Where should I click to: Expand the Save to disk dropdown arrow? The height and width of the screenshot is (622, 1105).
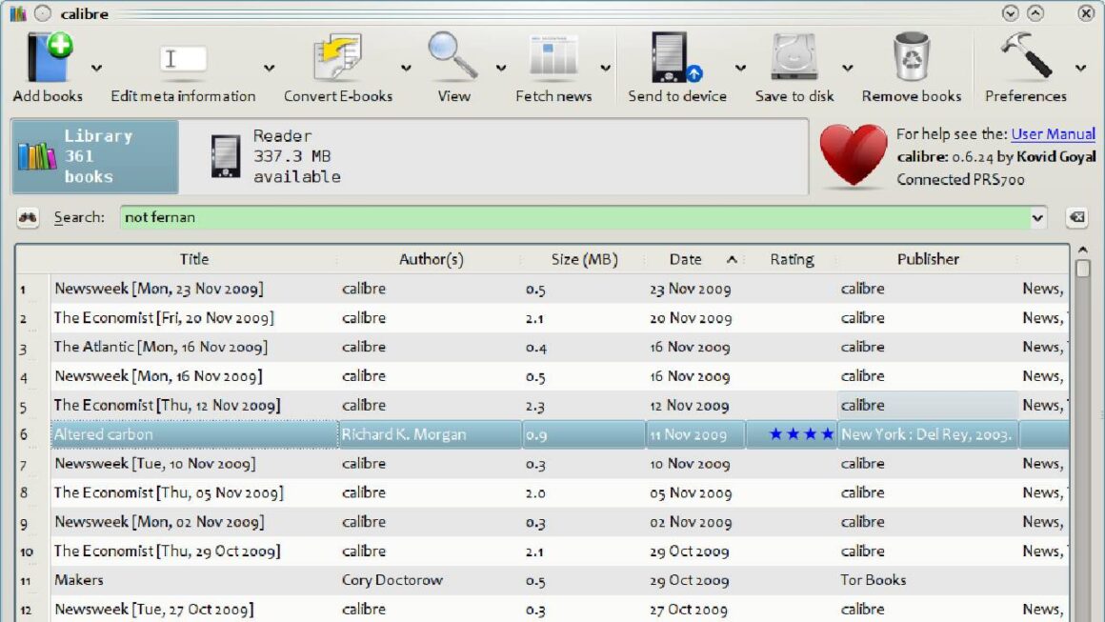click(848, 69)
